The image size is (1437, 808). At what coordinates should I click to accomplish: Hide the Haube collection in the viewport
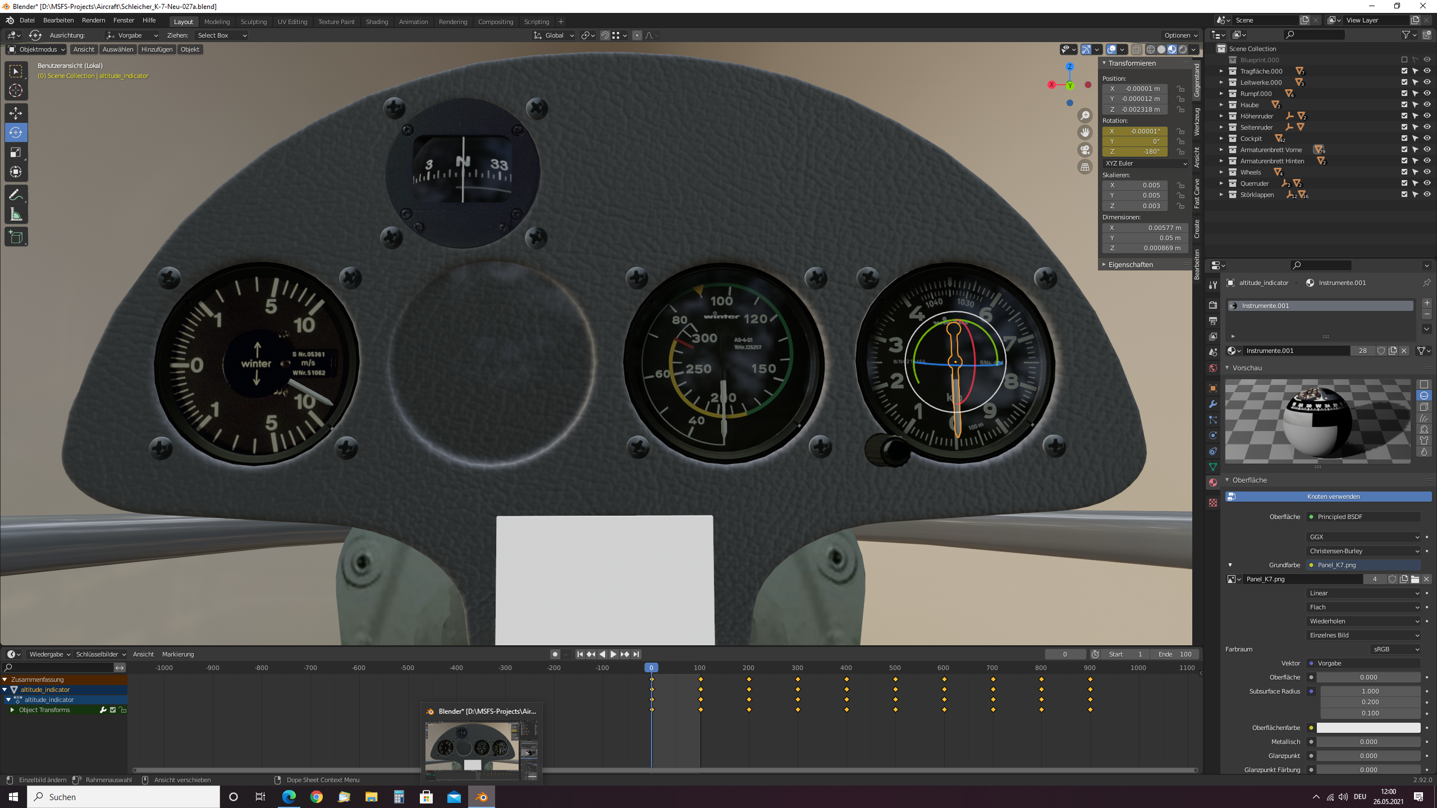(1427, 104)
